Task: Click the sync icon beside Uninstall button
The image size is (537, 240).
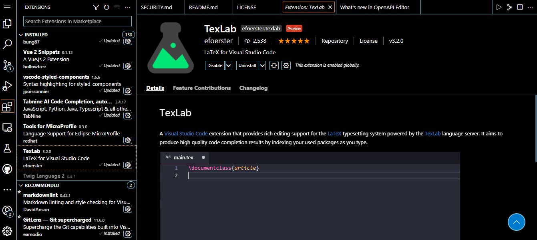Action: coord(274,65)
